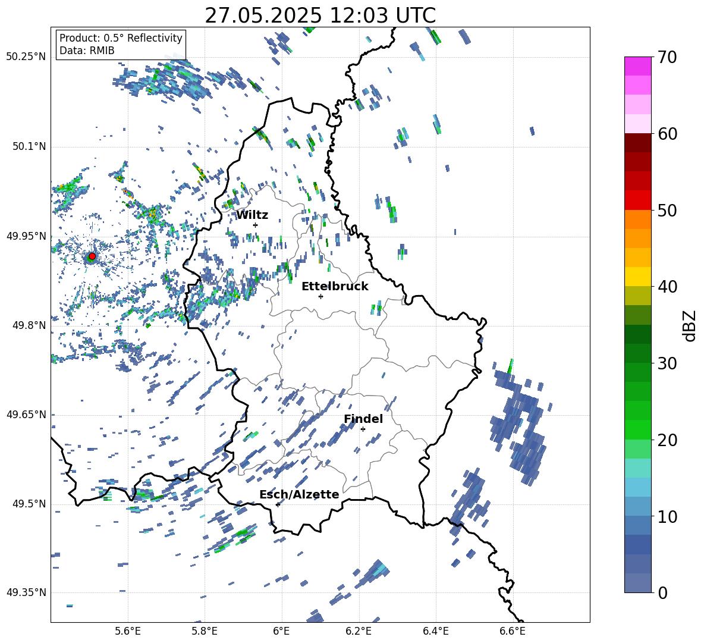Viewport: 704px width, 643px height.
Task: Click the 49.8°N latitude label
Action: point(29,325)
